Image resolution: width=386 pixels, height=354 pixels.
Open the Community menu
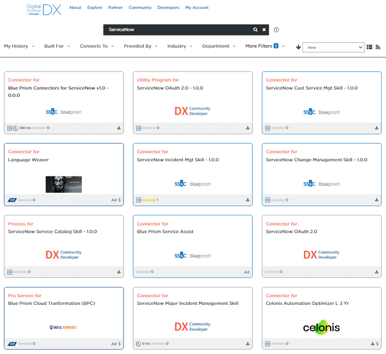140,7
